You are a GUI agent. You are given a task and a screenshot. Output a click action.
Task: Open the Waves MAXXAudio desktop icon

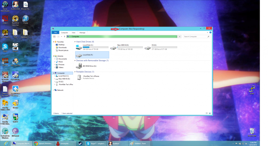pos(5,7)
